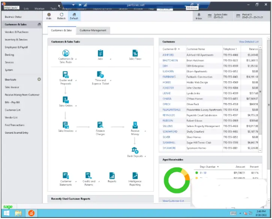Screen dimensions: 272x219
Task: Expand the Quotes and Proposals dropdown arrow
Action: pyautogui.click(x=76, y=80)
